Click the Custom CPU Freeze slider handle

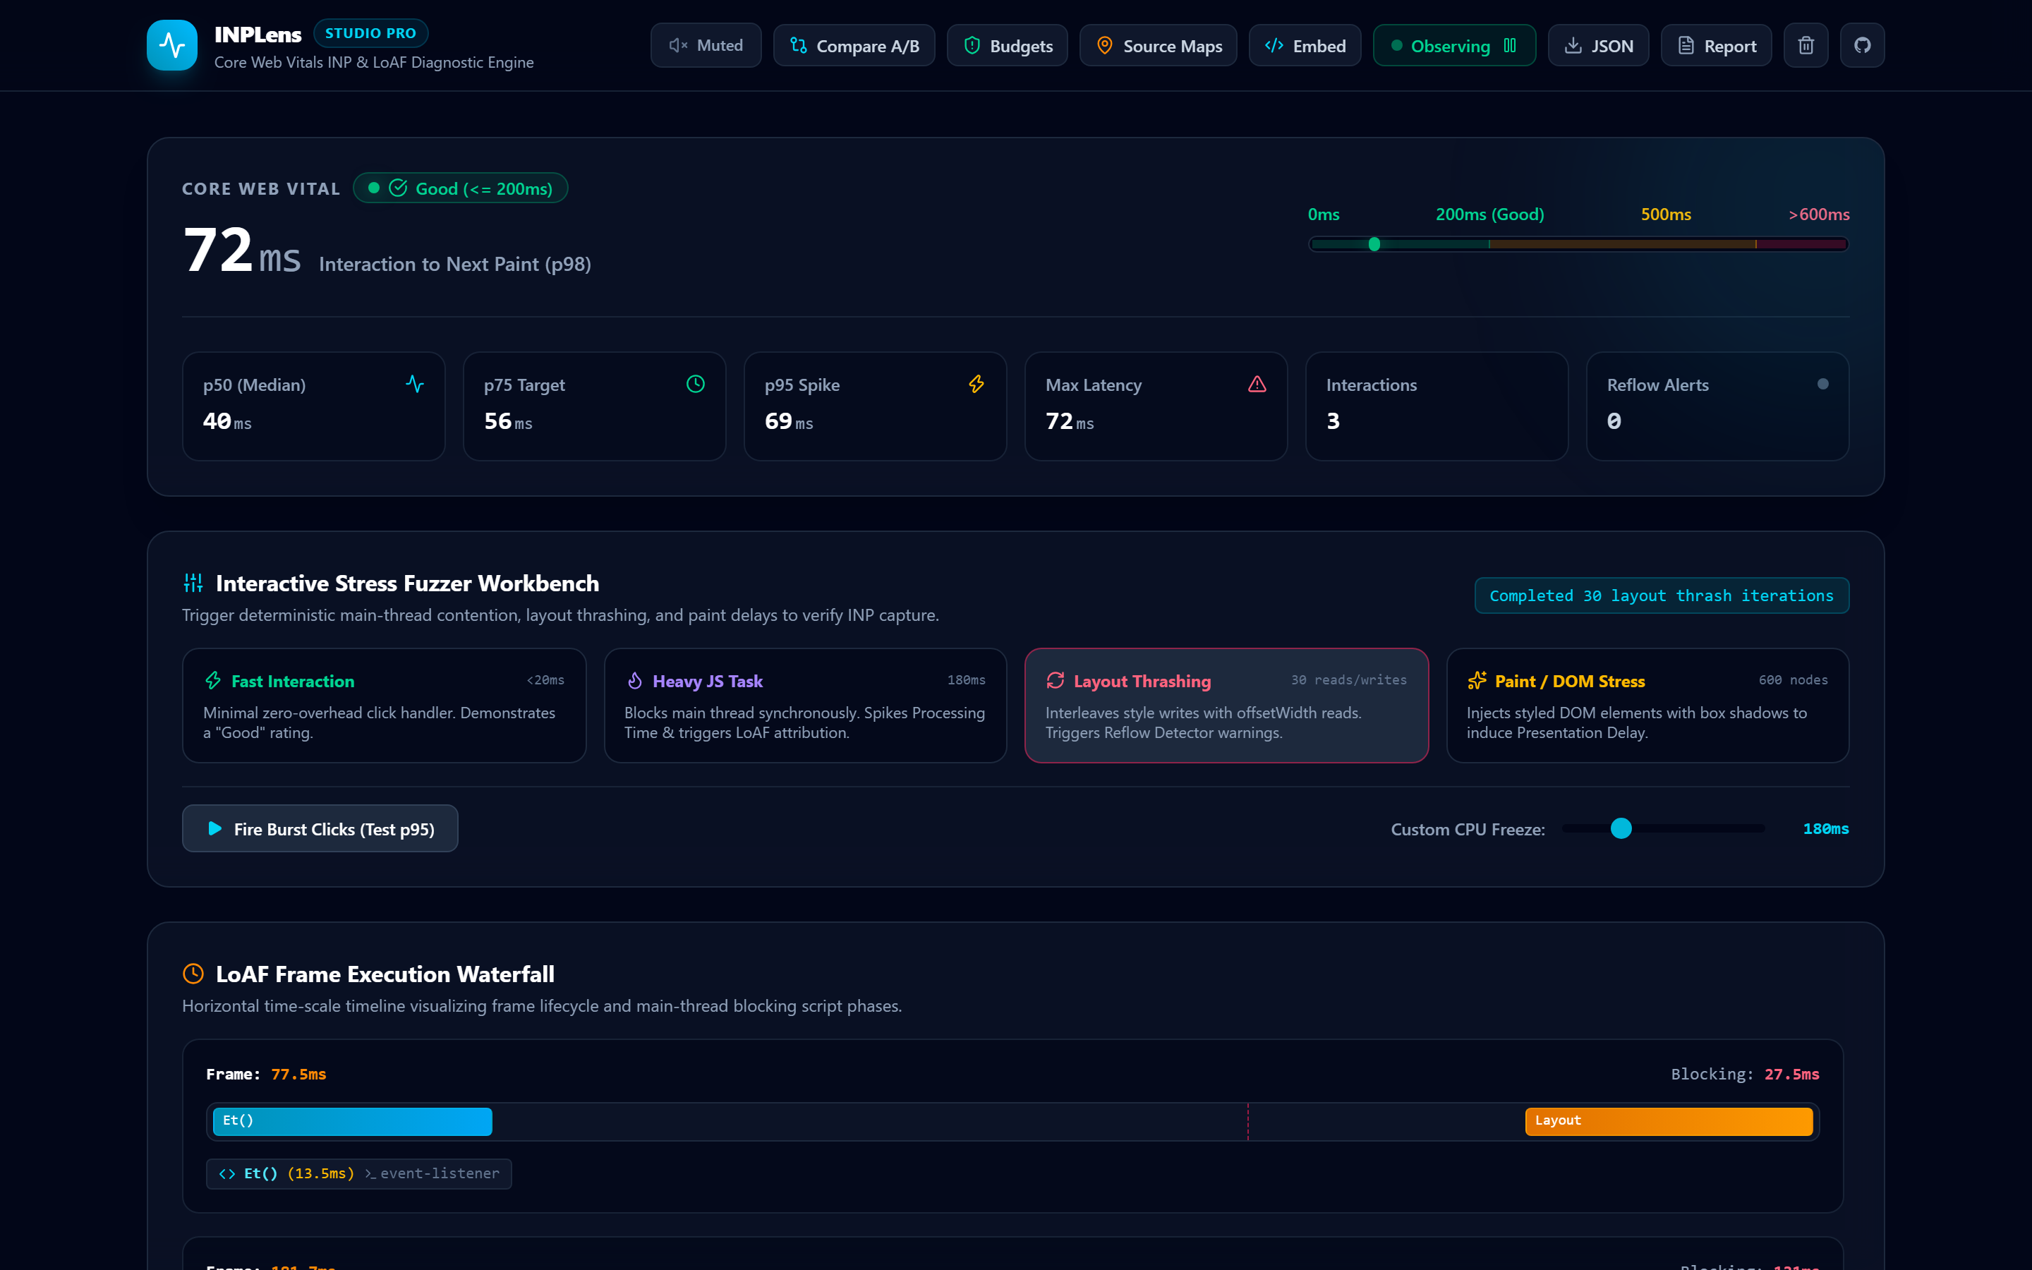(1621, 829)
